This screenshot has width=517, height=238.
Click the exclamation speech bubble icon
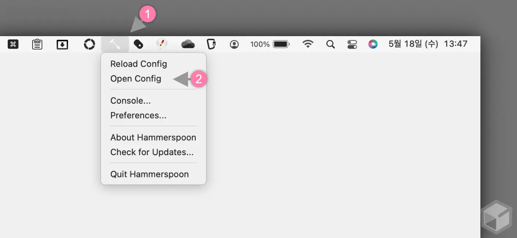(162, 44)
